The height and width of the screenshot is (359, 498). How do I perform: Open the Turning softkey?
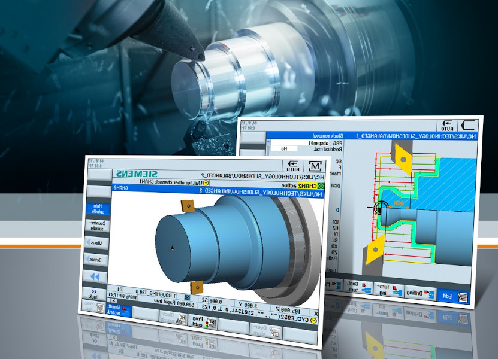point(388,290)
